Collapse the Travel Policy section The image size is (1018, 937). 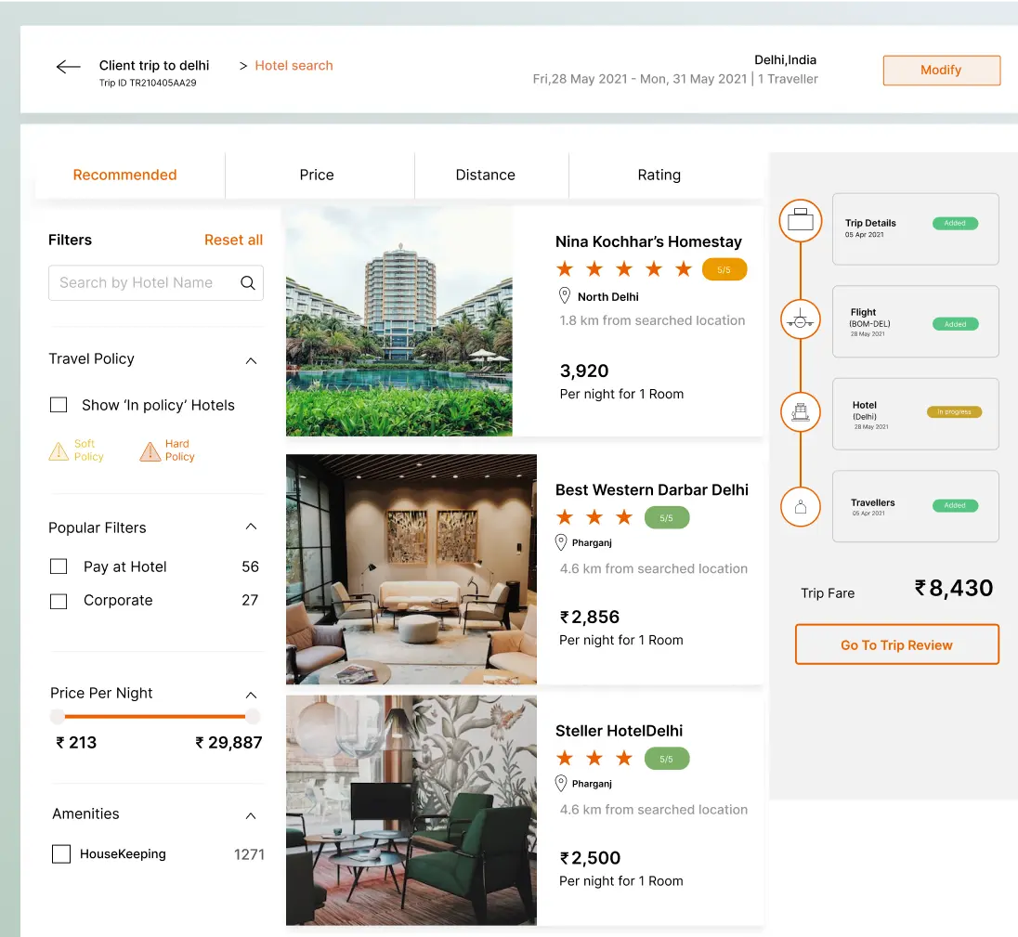pyautogui.click(x=251, y=360)
